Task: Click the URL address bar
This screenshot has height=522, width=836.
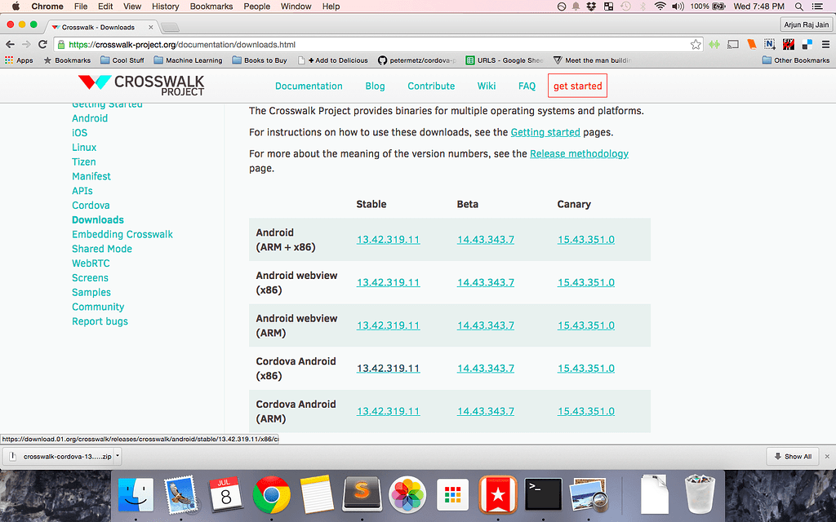Action: (x=367, y=44)
